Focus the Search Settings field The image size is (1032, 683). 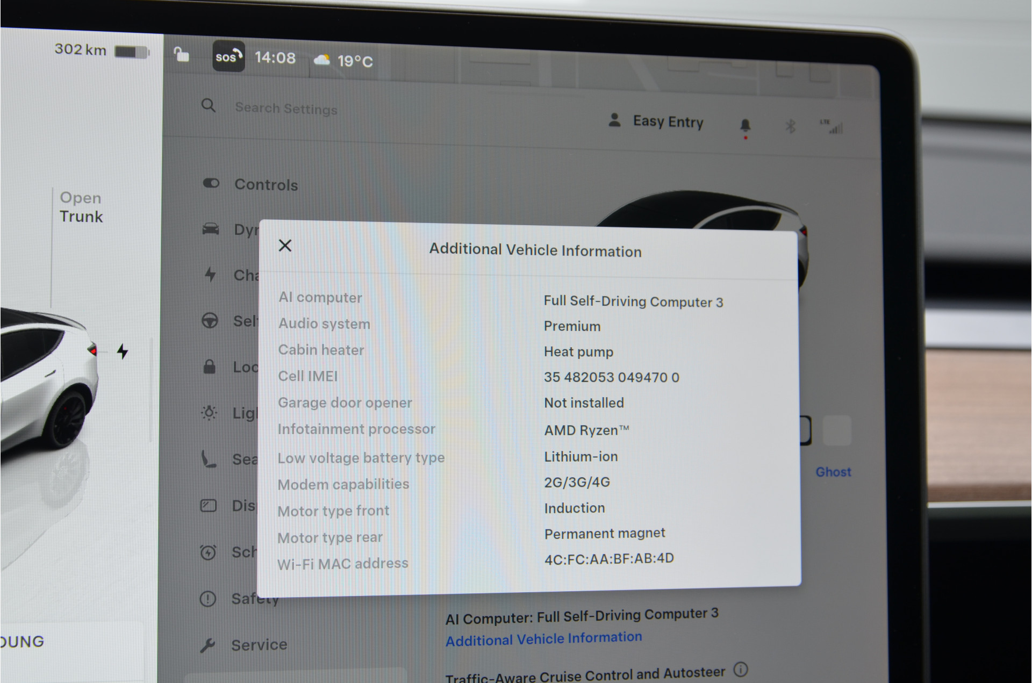point(286,109)
